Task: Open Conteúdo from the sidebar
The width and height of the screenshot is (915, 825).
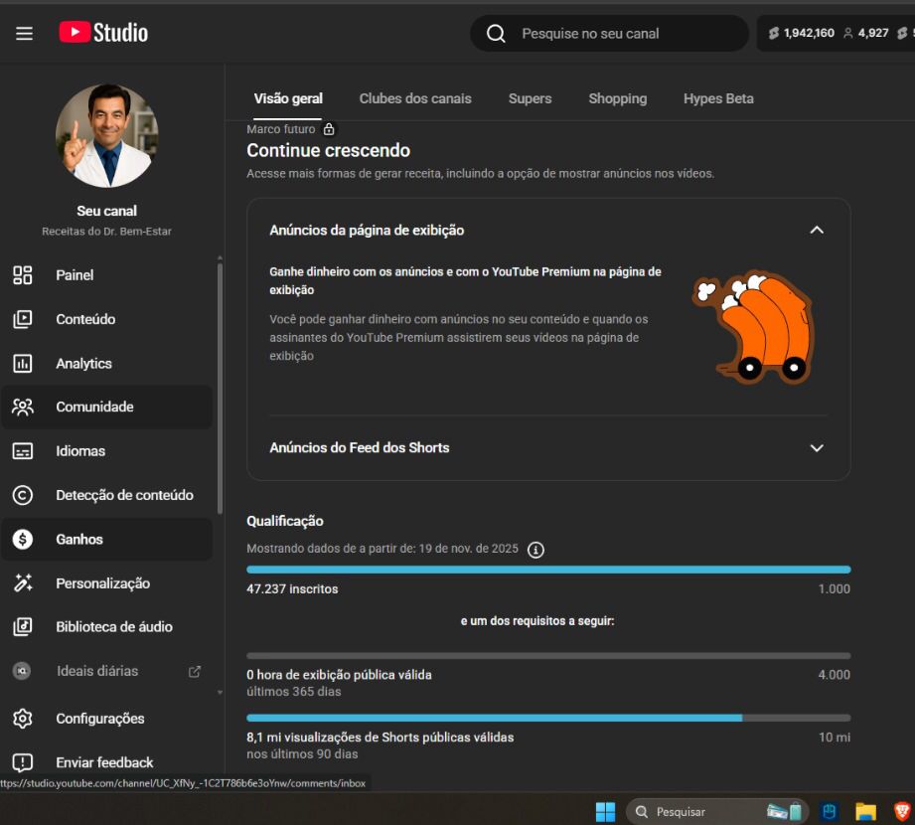Action: click(84, 319)
